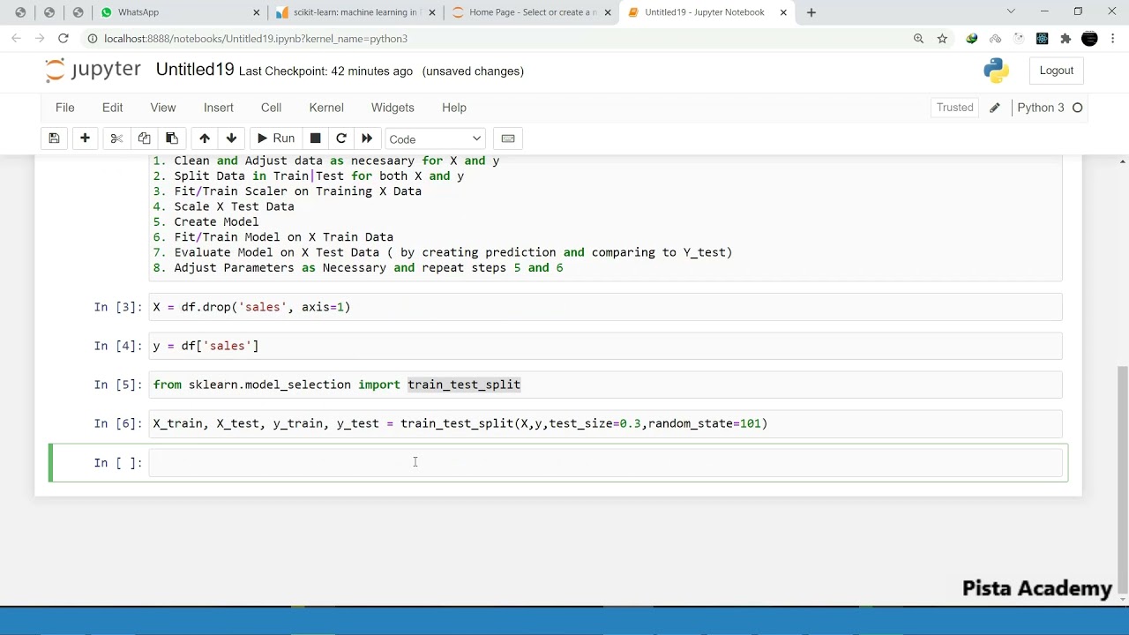Click the text '5. Create Model'

click(206, 222)
